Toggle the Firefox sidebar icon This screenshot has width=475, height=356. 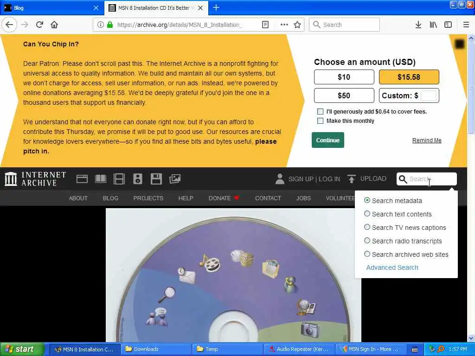click(x=448, y=25)
